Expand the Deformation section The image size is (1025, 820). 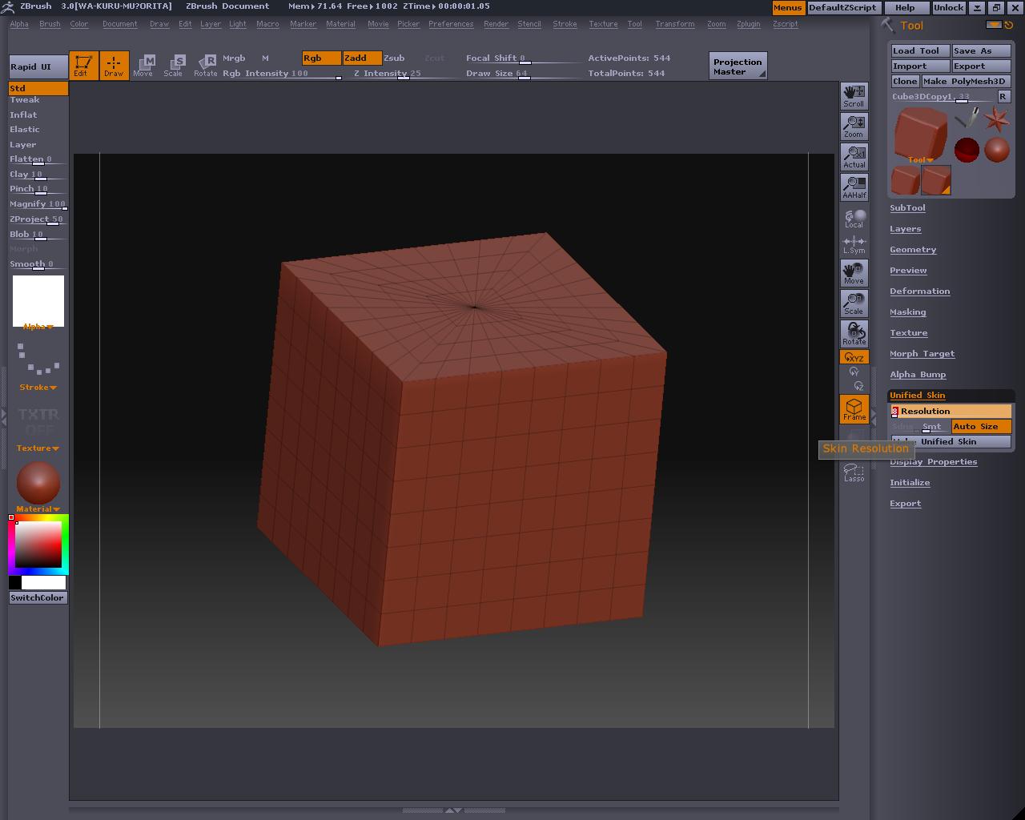click(920, 291)
